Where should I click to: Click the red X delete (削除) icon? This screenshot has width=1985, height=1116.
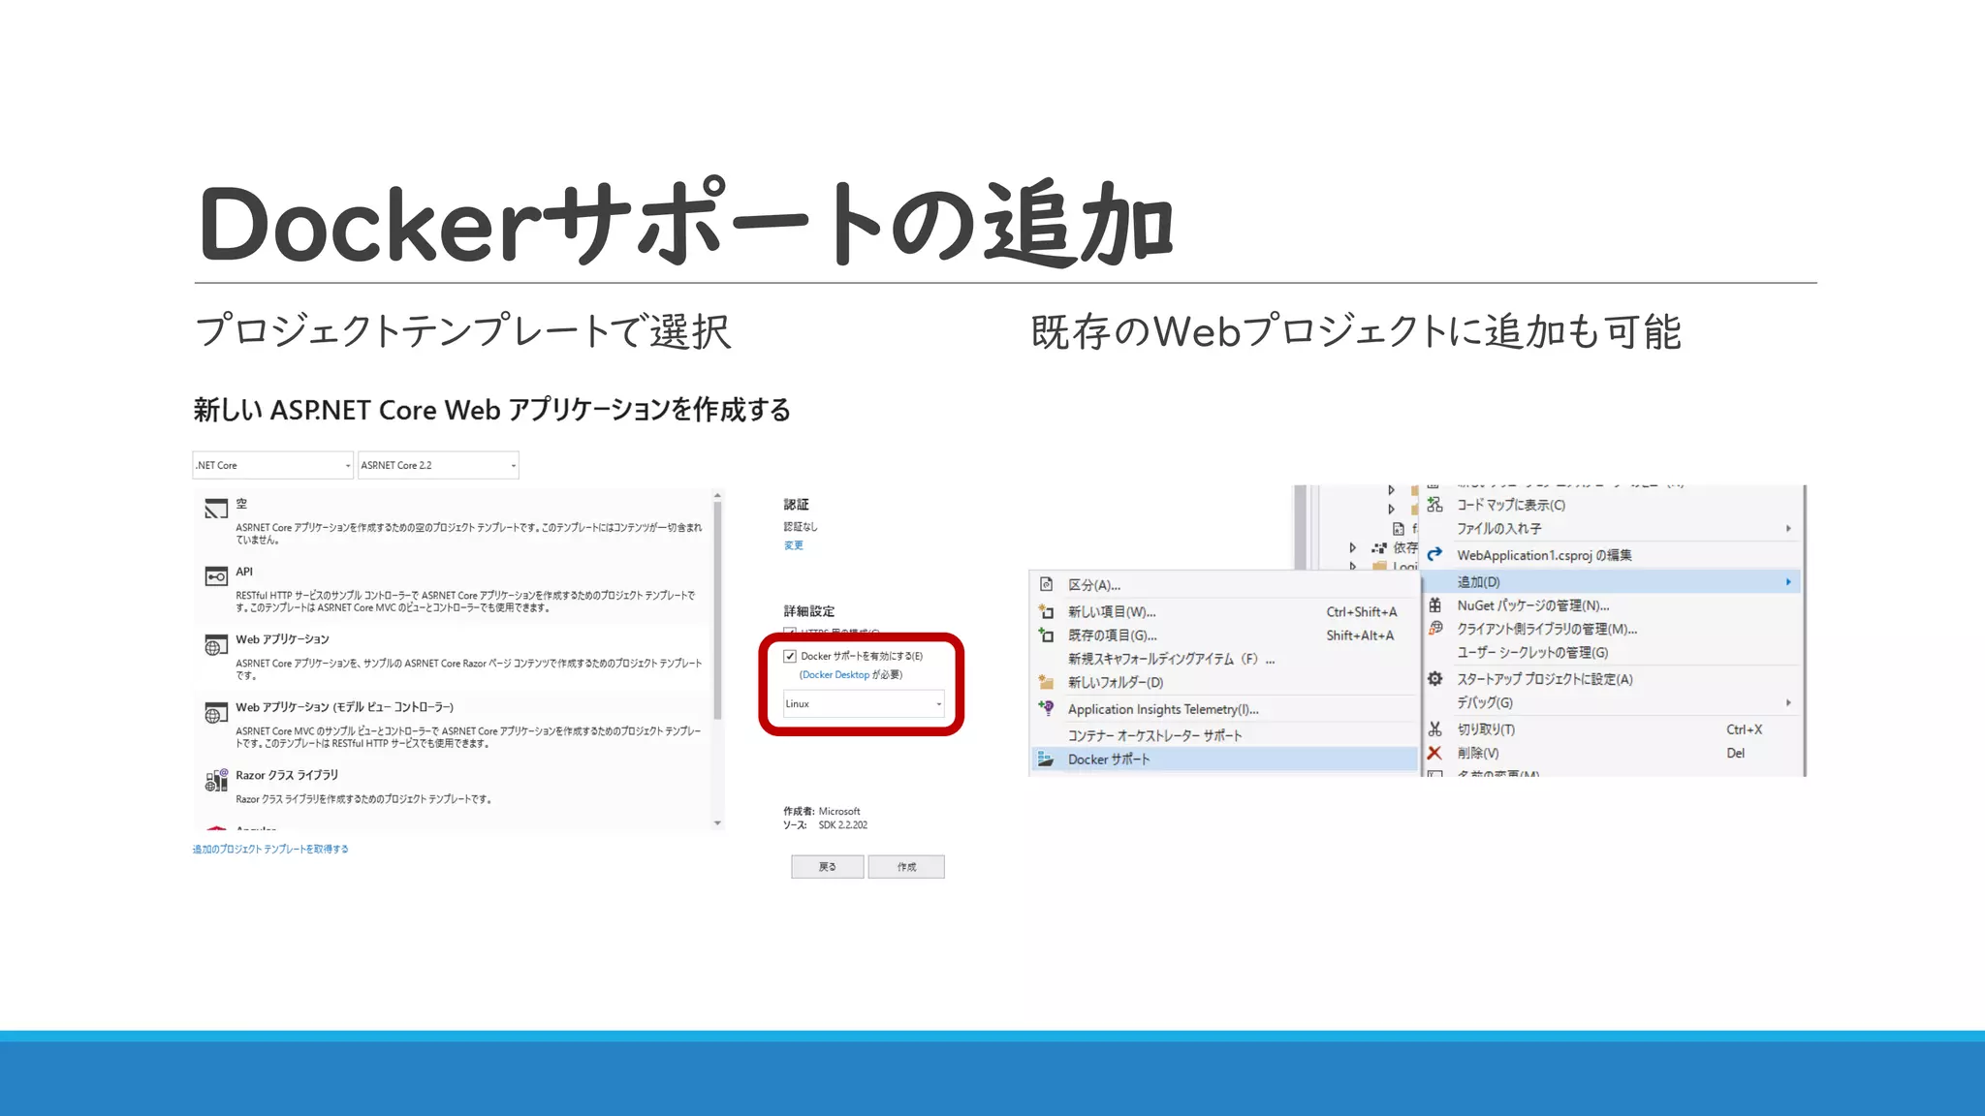point(1435,753)
